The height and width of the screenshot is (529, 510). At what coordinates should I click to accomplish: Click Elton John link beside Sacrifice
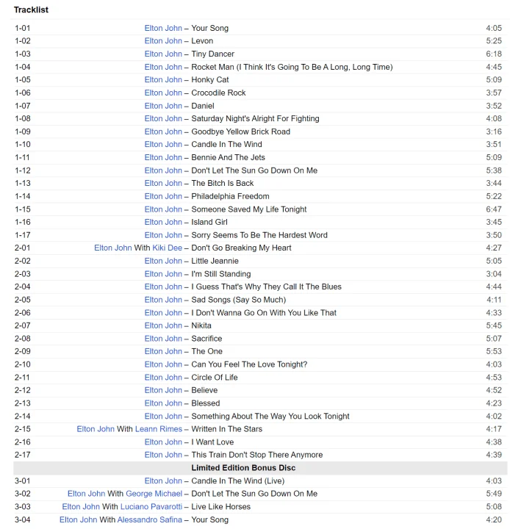(163, 339)
